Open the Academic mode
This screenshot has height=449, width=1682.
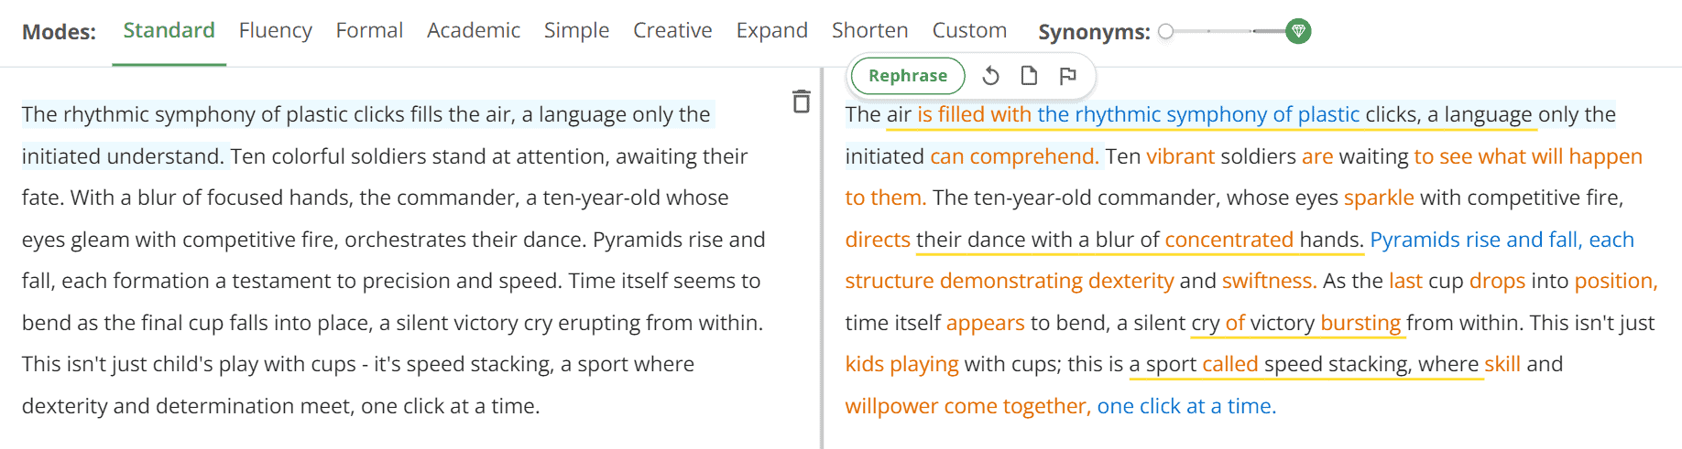[474, 30]
